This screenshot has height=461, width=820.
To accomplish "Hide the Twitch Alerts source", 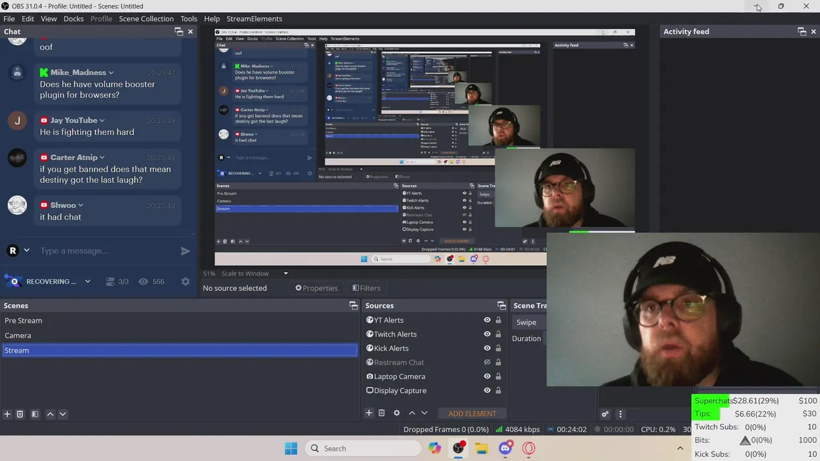I will [487, 334].
